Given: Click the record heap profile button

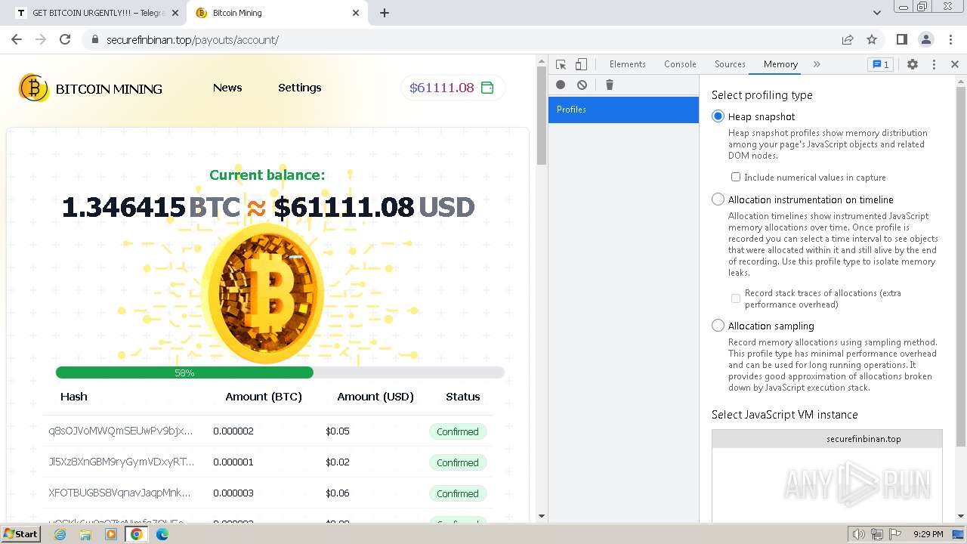Looking at the screenshot, I should click(561, 85).
